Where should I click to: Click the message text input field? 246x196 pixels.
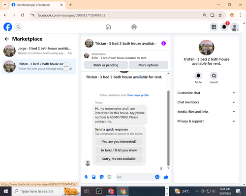[135, 177]
